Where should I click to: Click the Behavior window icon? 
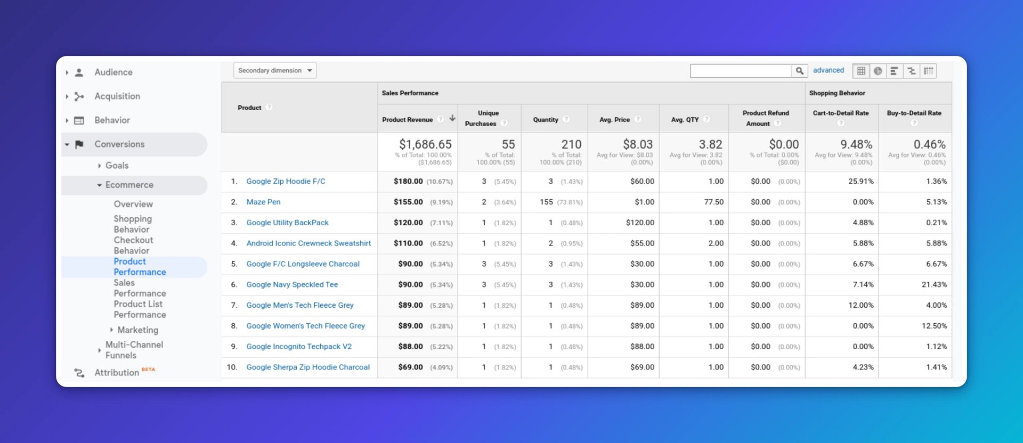(79, 120)
